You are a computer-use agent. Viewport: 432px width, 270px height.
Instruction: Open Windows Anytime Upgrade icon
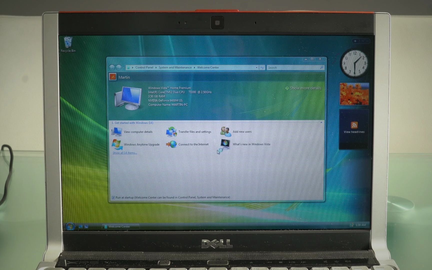tap(117, 144)
